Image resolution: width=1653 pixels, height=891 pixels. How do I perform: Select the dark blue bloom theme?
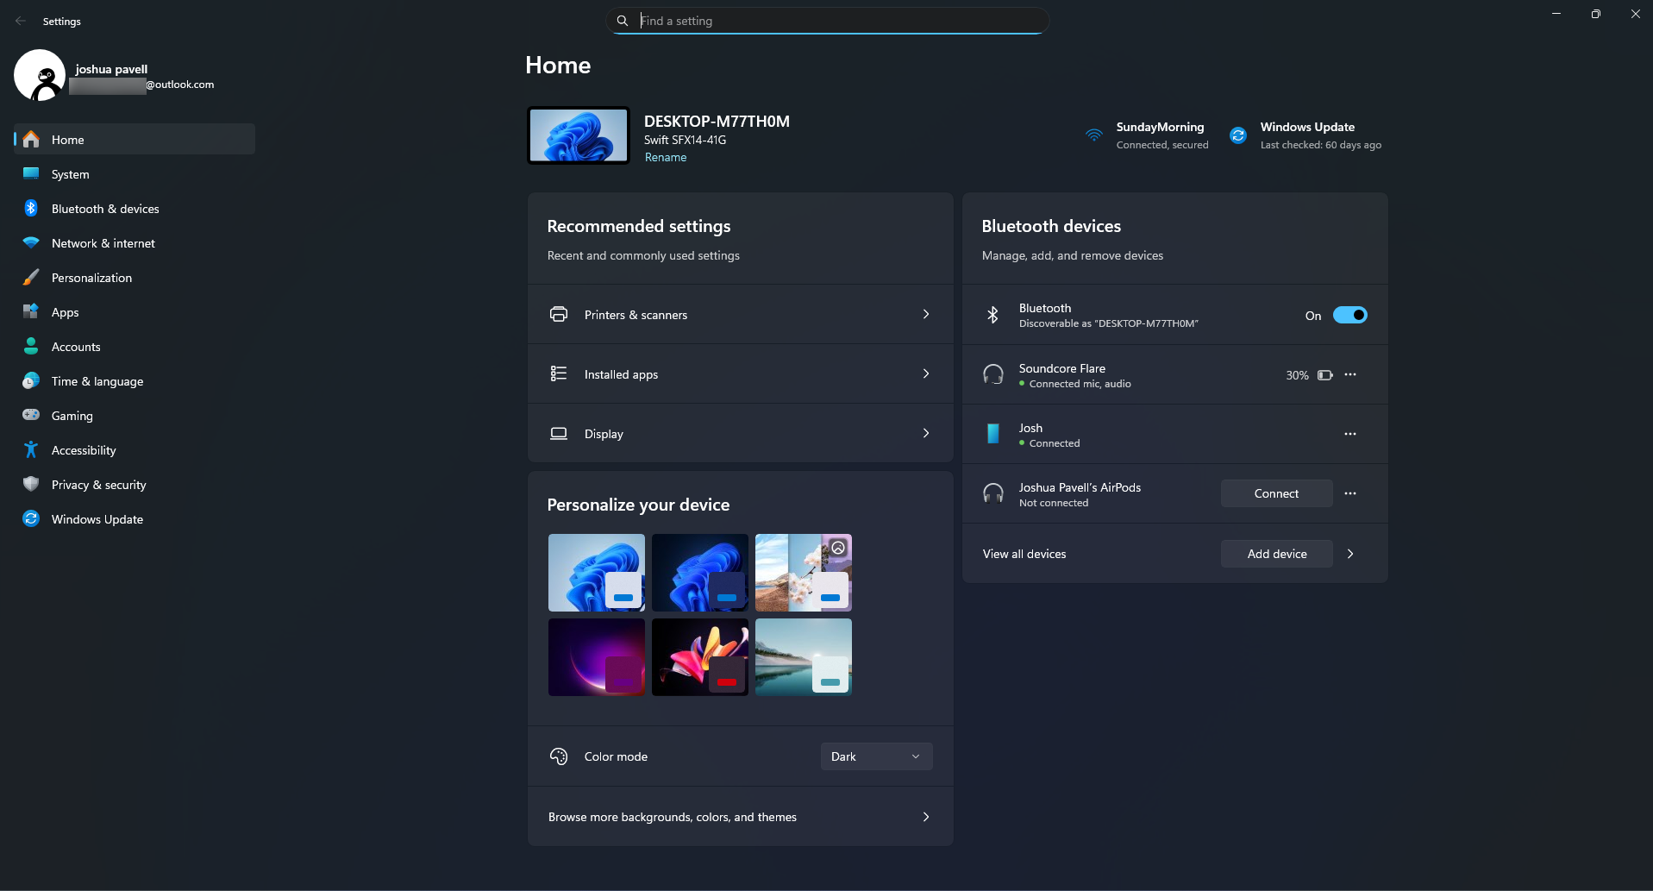(x=700, y=573)
